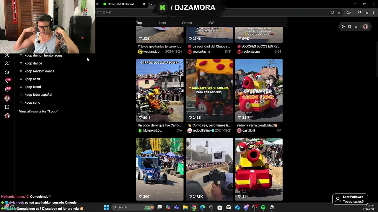Select suggestion 'kpop song'
The width and height of the screenshot is (378, 212).
32,102
